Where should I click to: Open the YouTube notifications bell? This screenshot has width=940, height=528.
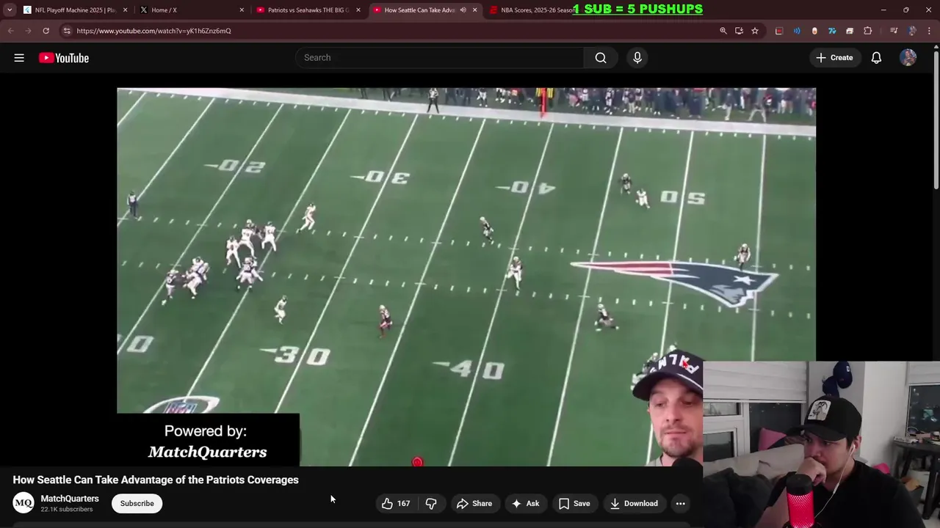point(876,58)
